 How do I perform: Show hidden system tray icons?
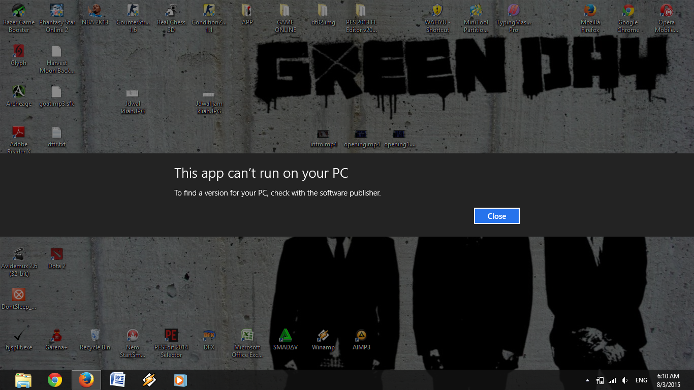pyautogui.click(x=587, y=380)
